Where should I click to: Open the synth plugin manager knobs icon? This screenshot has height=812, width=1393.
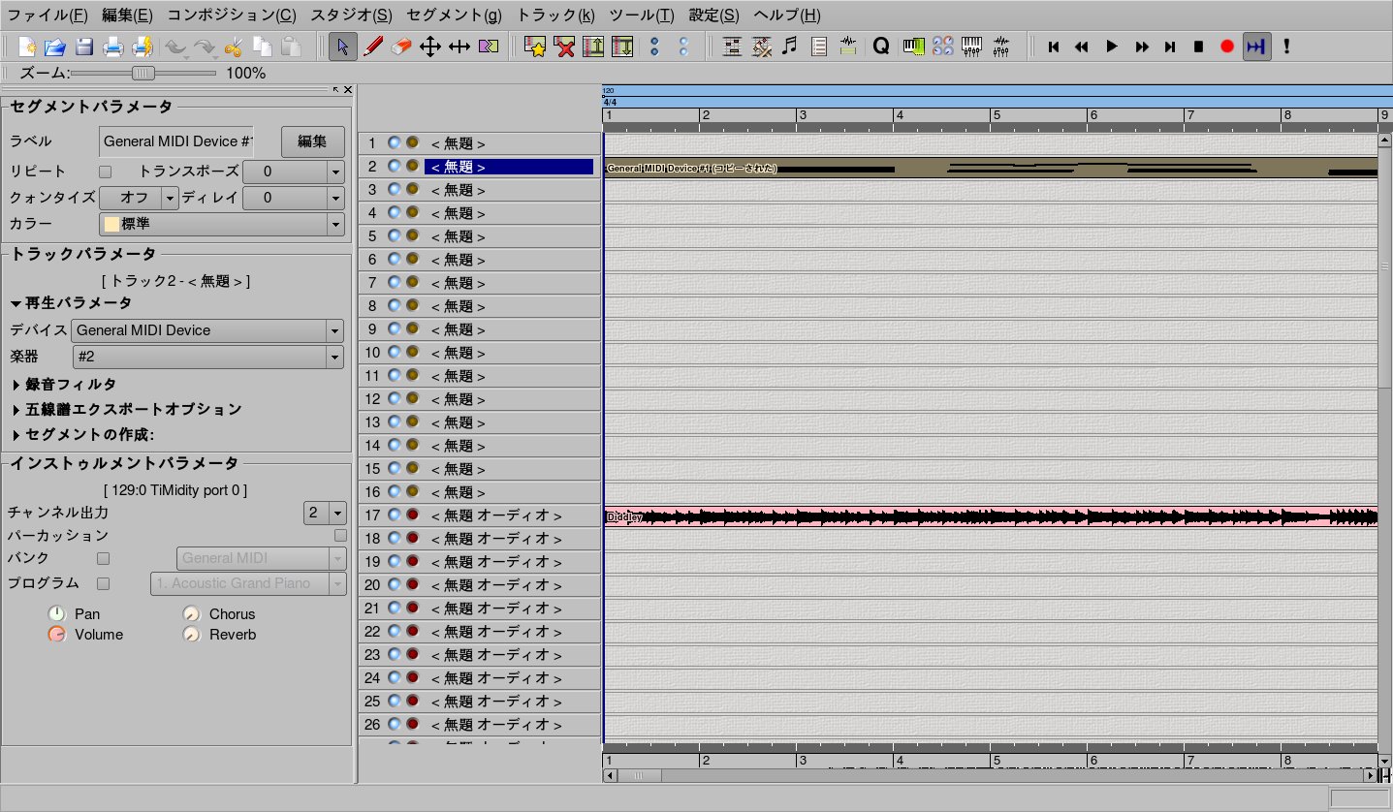click(942, 46)
